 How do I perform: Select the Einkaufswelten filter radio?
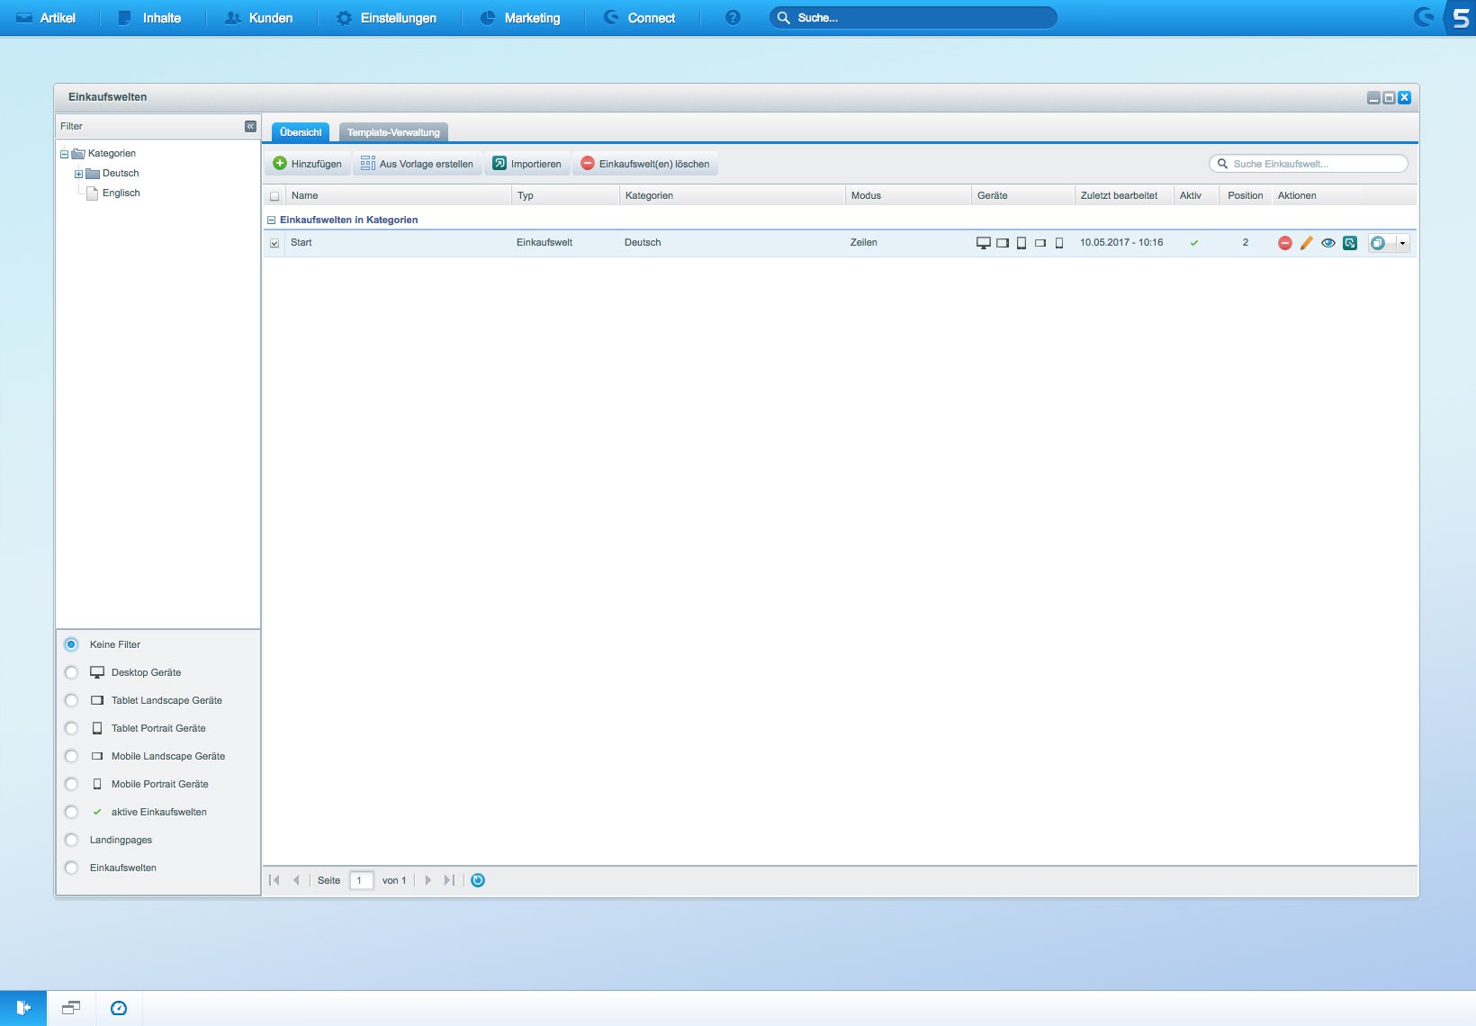(71, 868)
